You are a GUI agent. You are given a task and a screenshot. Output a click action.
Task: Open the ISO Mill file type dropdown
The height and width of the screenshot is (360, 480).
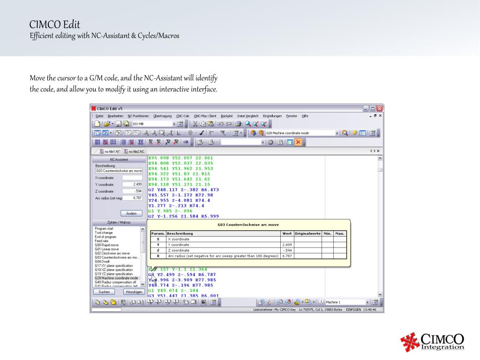coord(174,124)
